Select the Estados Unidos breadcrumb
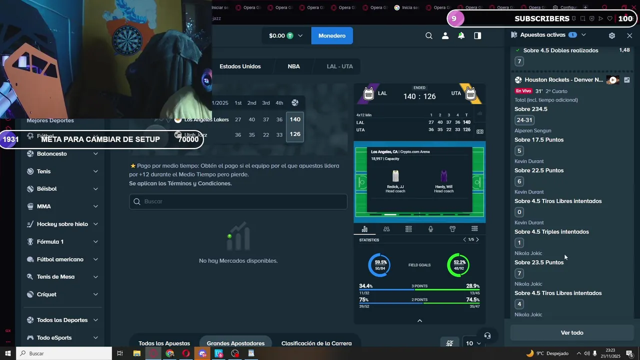Screen dimensions: 640x360 [240, 66]
